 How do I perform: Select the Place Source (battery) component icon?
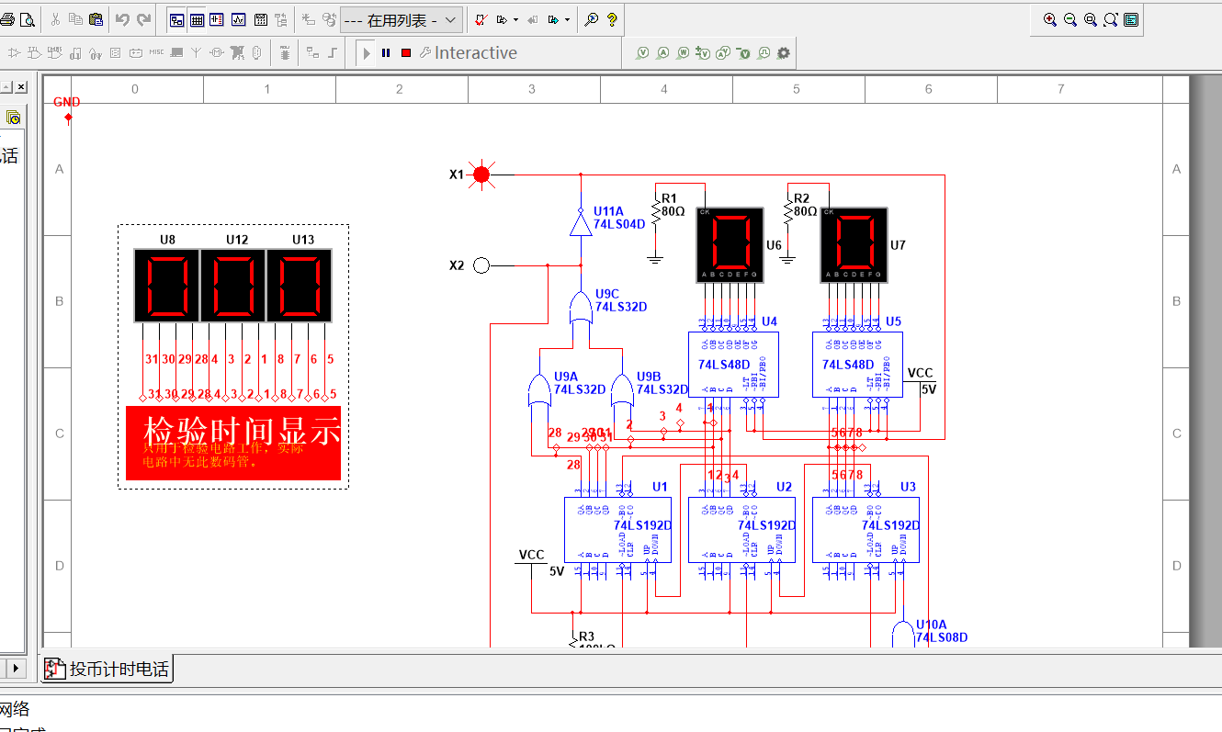click(x=136, y=52)
